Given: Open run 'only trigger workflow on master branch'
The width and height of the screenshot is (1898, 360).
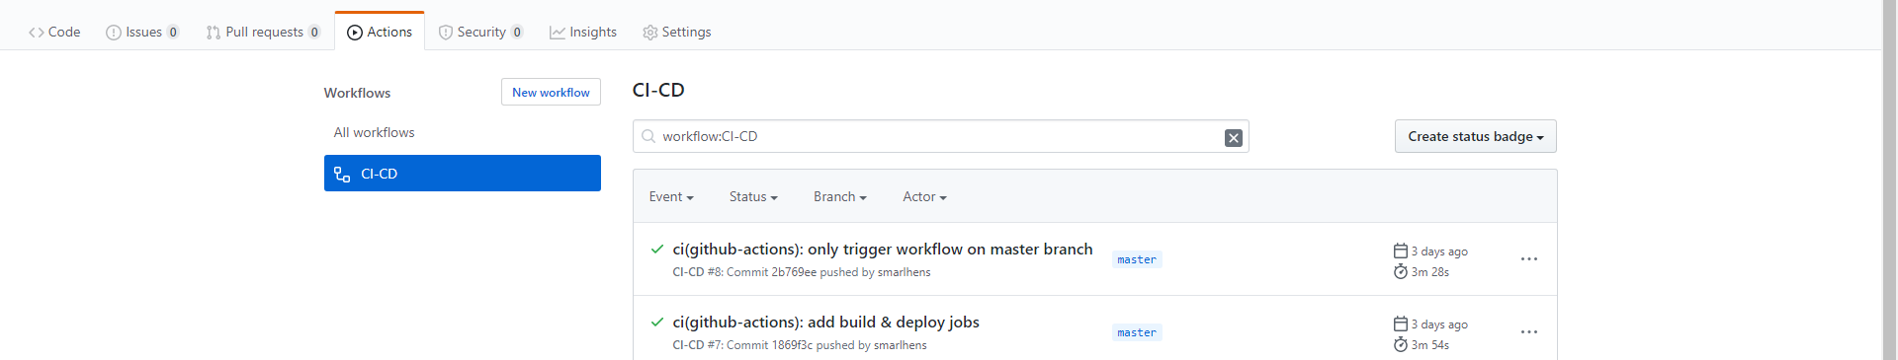Looking at the screenshot, I should pos(883,250).
